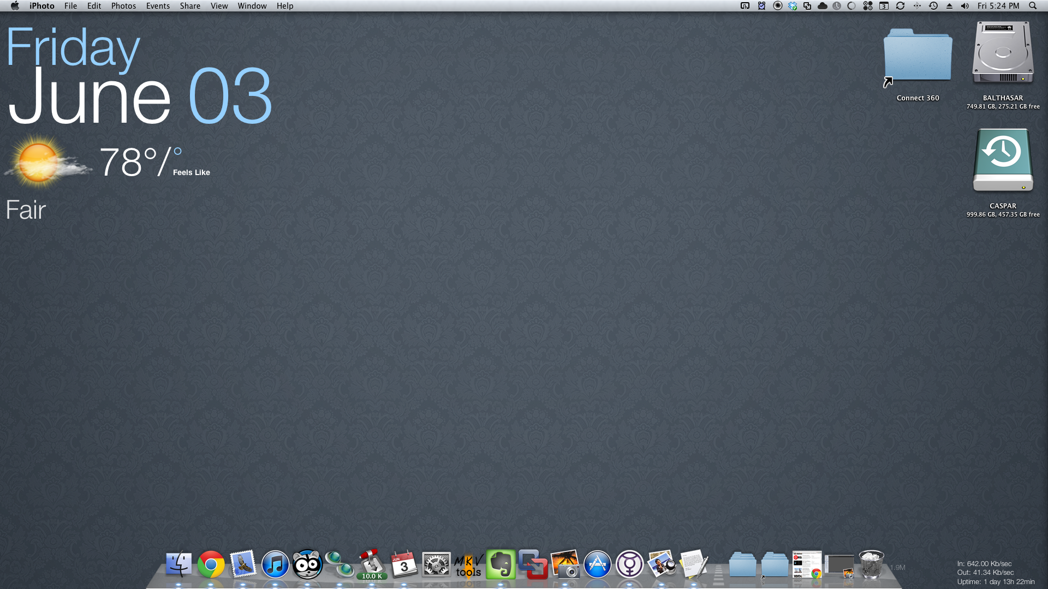
Task: Open Evernote elephant icon in Dock
Action: click(x=501, y=564)
